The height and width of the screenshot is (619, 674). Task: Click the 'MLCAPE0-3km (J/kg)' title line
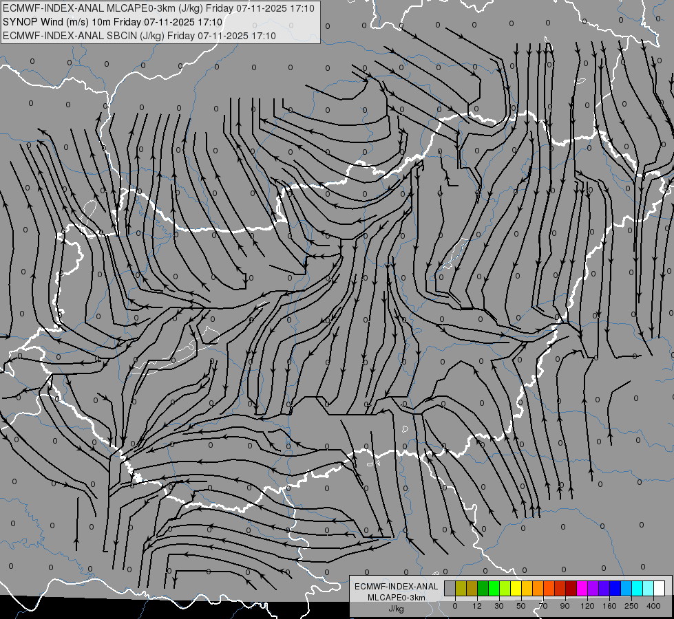click(158, 8)
